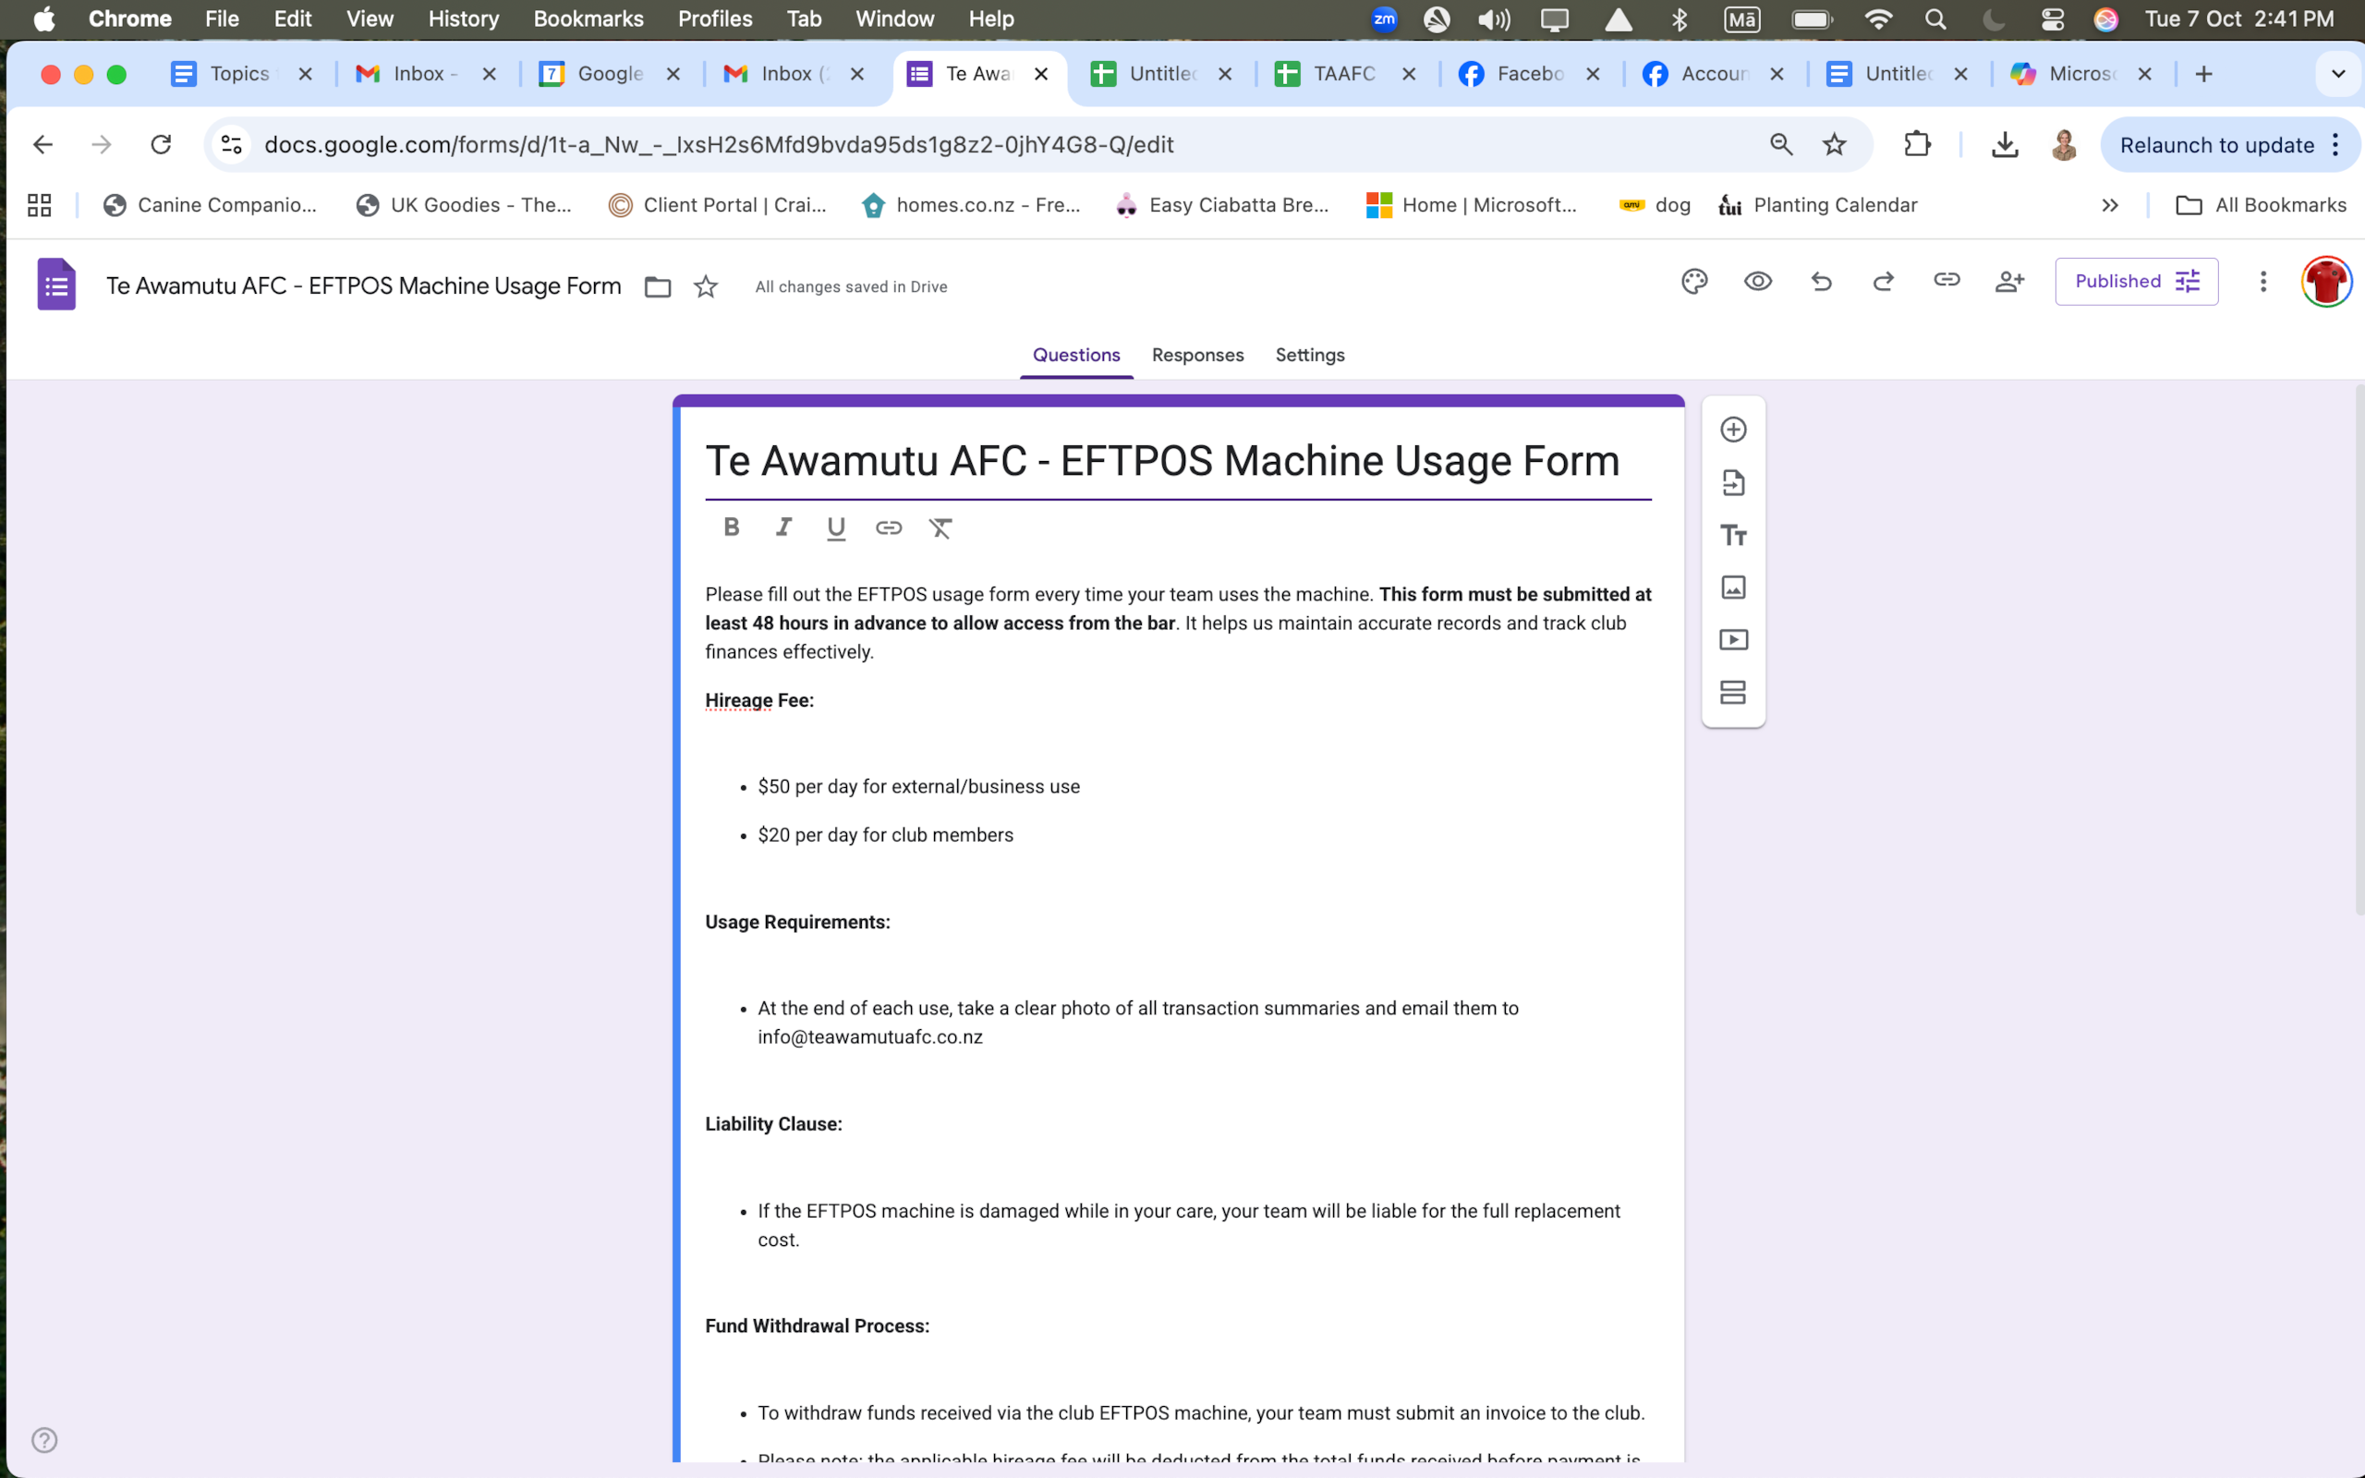The width and height of the screenshot is (2365, 1478).
Task: Toggle underline formatting in description
Action: [835, 528]
